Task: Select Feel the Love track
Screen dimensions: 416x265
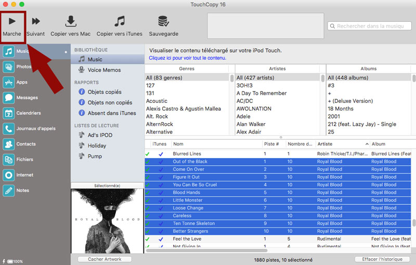Action: point(278,239)
